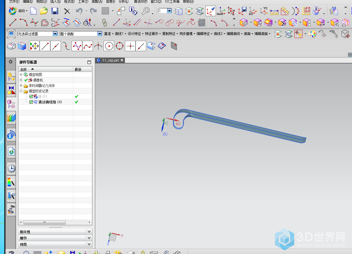Image resolution: width=352 pixels, height=254 pixels.
Task: Toggle the point on curve snap button
Action: coord(141,46)
